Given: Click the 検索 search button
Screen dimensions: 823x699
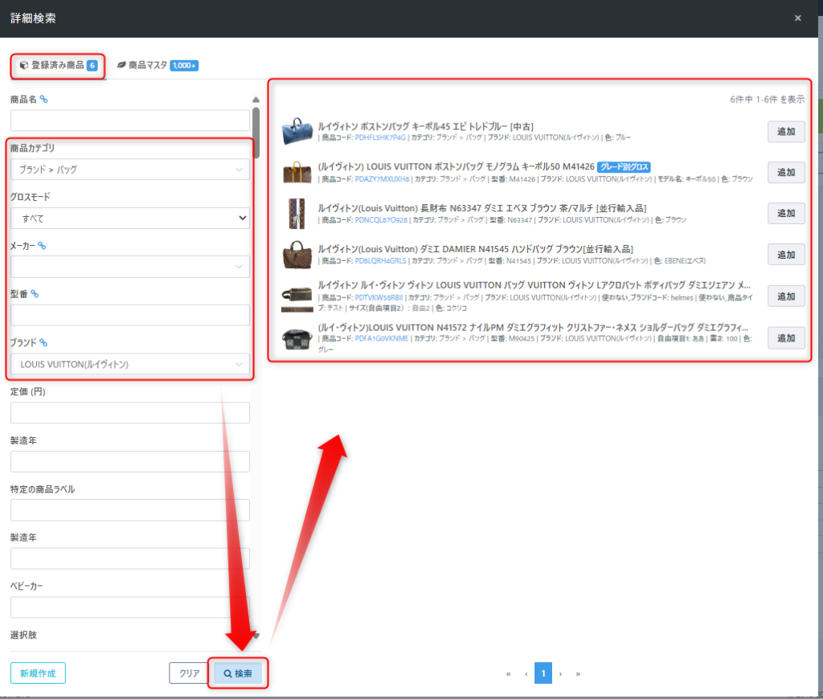Looking at the screenshot, I should click(238, 672).
